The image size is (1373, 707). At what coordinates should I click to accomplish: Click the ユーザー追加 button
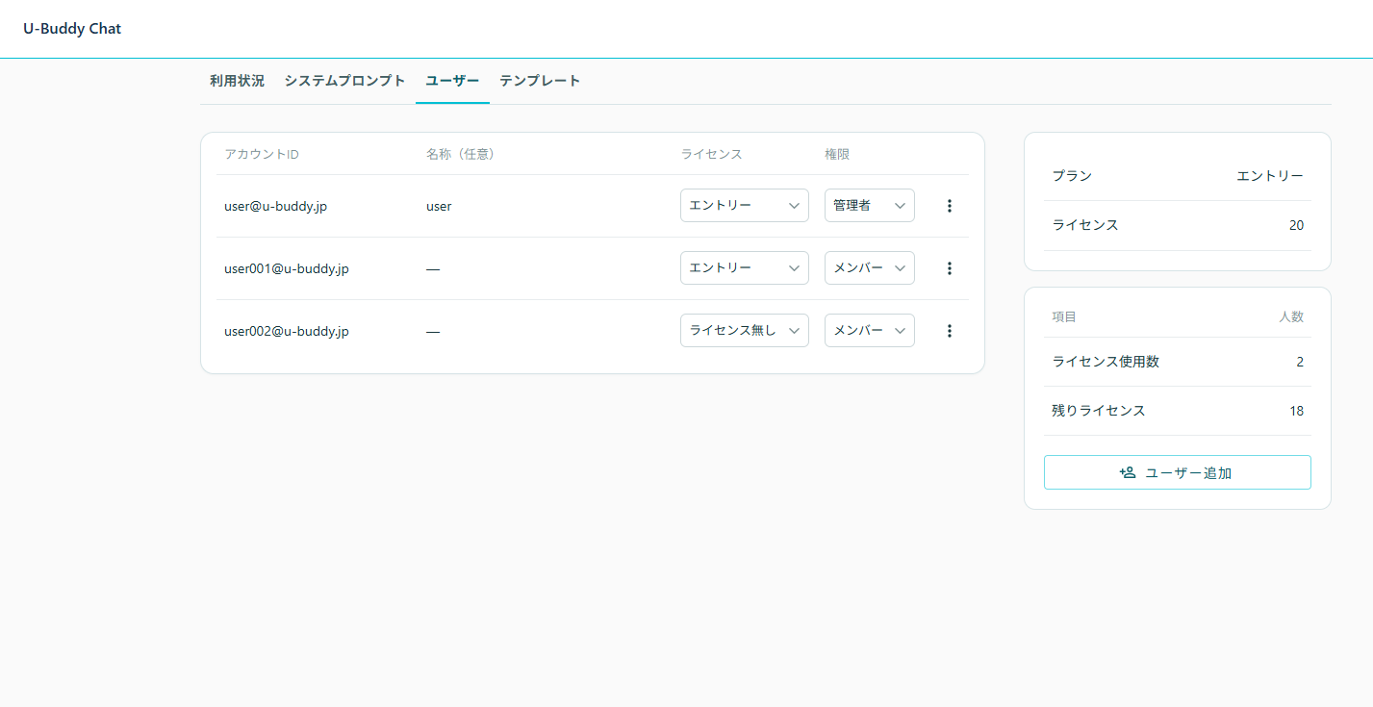(x=1178, y=472)
